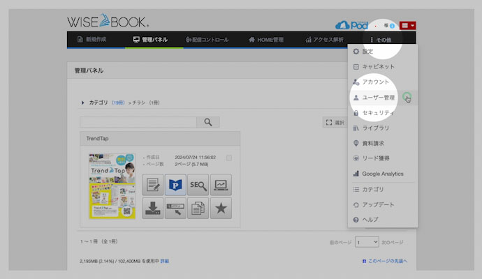Click the TrendTap flyer thumbnail
This screenshot has height=279, width=482.
tap(112, 186)
